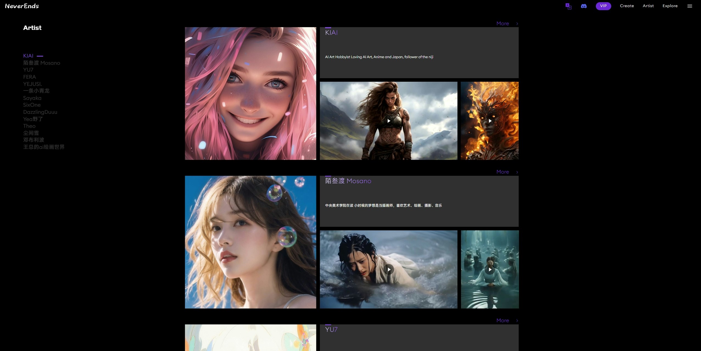Go to the Explore page

(670, 6)
